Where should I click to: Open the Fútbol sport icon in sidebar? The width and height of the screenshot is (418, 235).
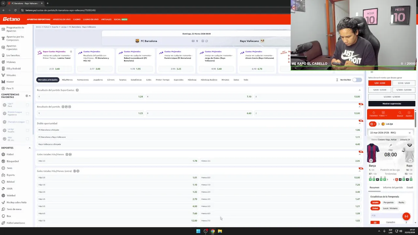pyautogui.click(x=3, y=154)
